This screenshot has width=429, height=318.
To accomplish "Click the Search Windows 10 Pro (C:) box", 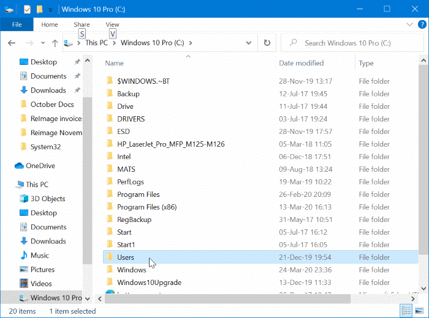I will coord(352,43).
